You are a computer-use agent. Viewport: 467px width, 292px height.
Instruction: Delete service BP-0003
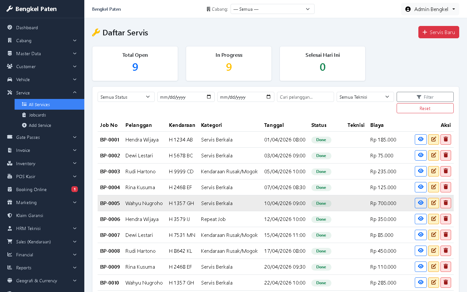click(x=446, y=171)
